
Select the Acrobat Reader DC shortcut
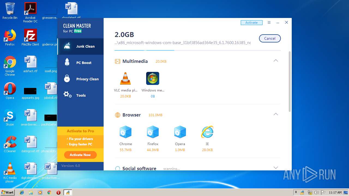pos(30,13)
